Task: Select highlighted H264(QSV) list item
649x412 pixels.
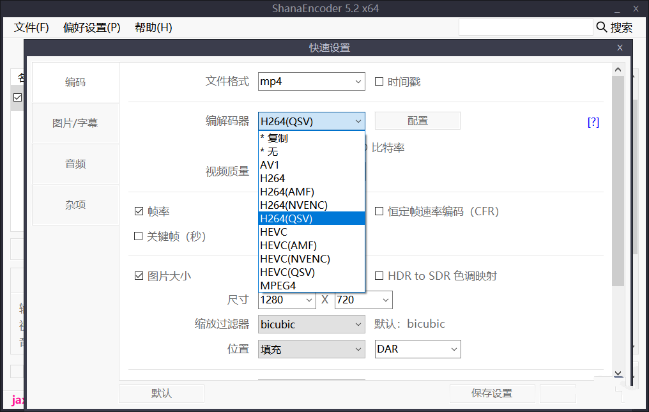Action: 311,218
